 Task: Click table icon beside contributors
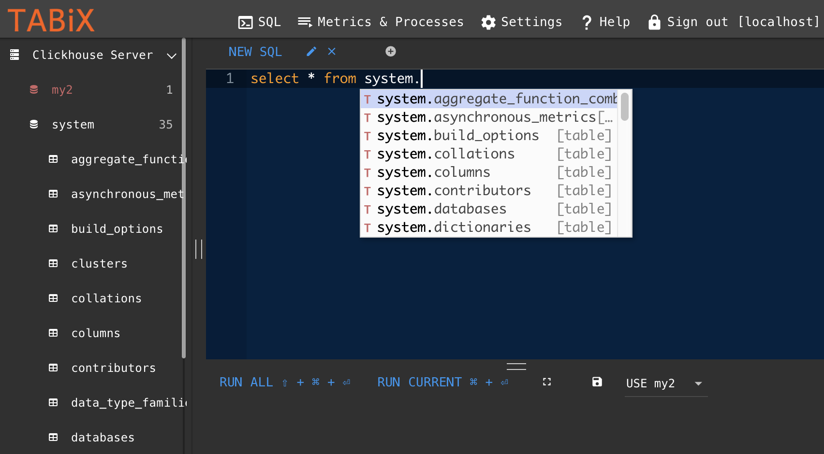click(53, 368)
